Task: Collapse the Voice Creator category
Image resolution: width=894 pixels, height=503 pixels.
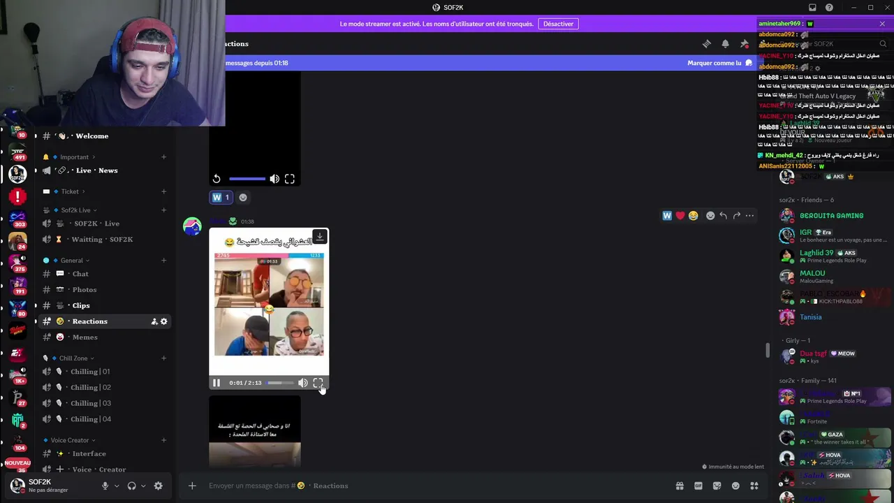Action: point(73,440)
